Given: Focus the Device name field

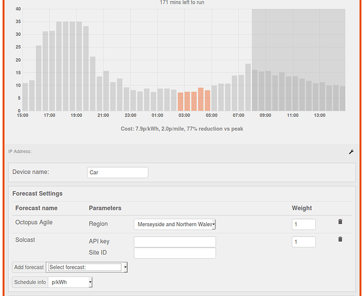Looking at the screenshot, I should pyautogui.click(x=118, y=172).
